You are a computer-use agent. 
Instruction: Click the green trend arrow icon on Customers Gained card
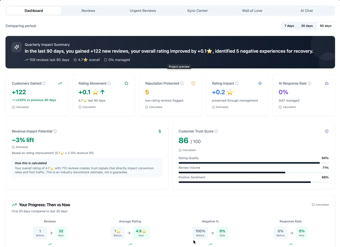pos(60,83)
